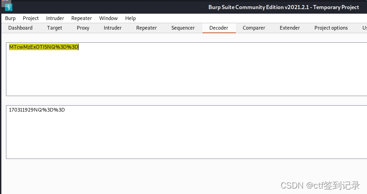Switch to the Comparer tab
367x194 pixels.
click(x=254, y=28)
